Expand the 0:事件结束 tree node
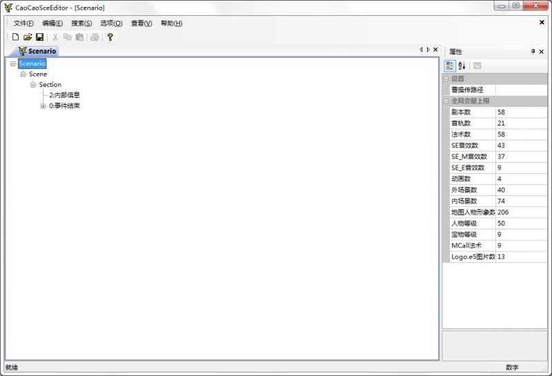The image size is (552, 376). point(43,106)
